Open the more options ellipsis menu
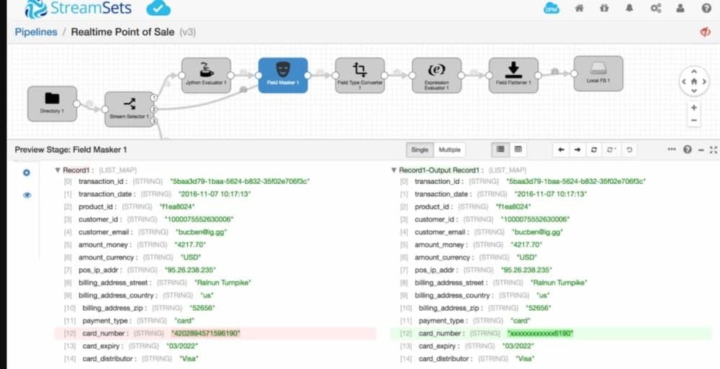Viewport: 720px width, 369px height. tap(672, 150)
